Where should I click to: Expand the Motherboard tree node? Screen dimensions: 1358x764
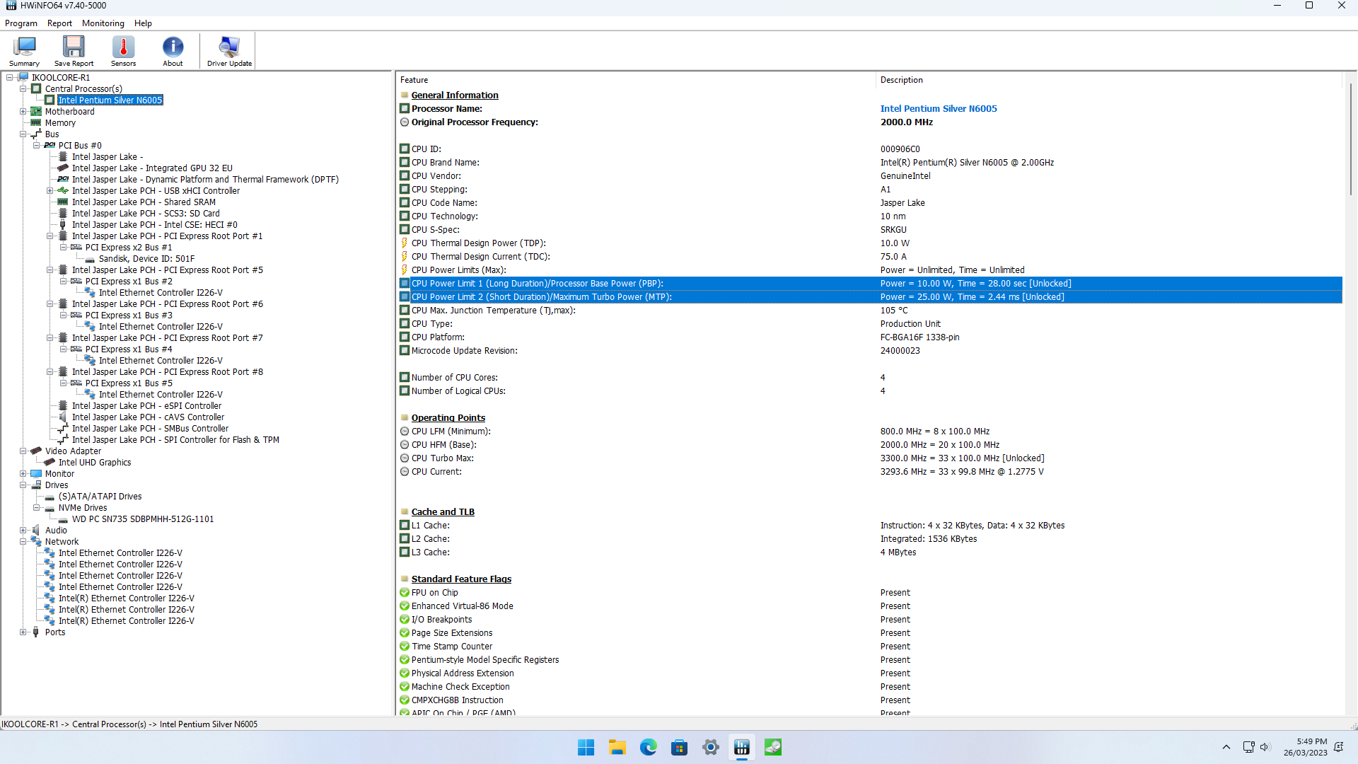(23, 112)
